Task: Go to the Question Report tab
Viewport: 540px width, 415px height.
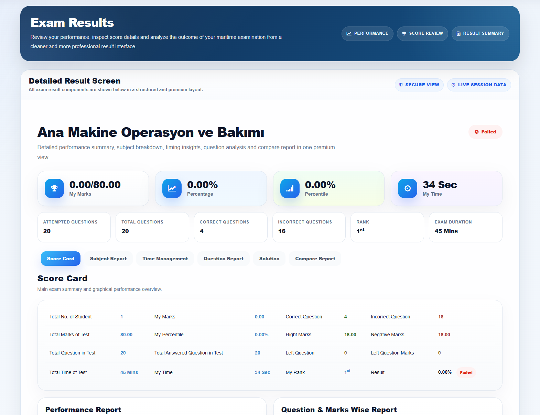Action: tap(224, 259)
